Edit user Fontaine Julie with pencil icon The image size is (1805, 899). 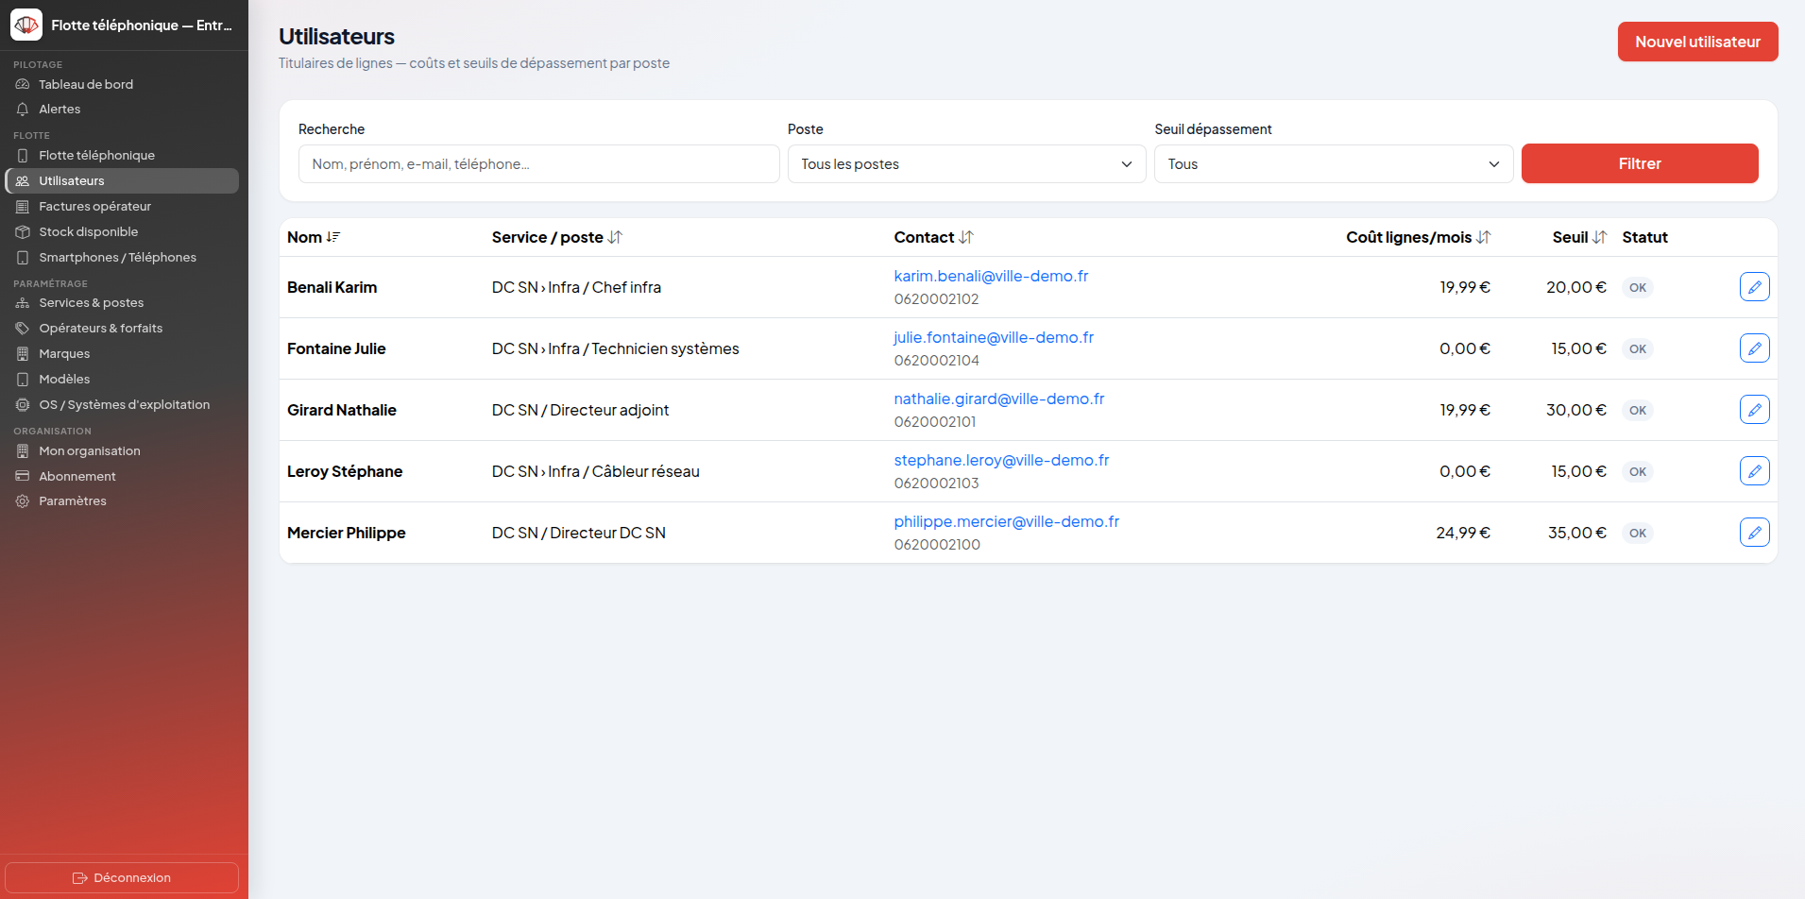click(1754, 348)
